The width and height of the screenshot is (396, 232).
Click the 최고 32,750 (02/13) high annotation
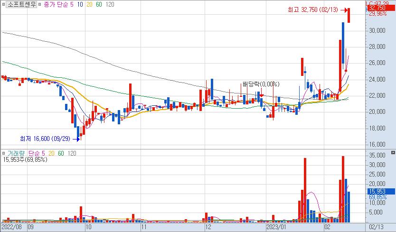pos(312,10)
